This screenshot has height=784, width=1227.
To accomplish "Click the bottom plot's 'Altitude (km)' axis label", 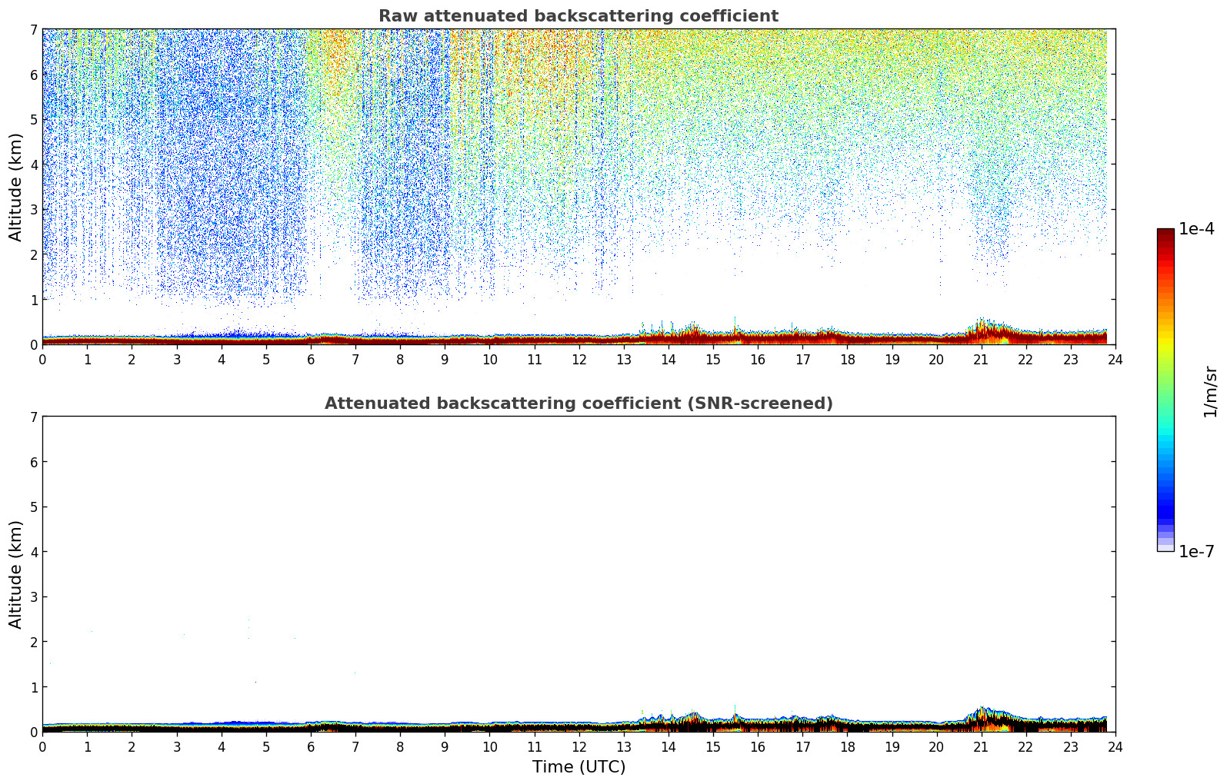I will point(16,574).
